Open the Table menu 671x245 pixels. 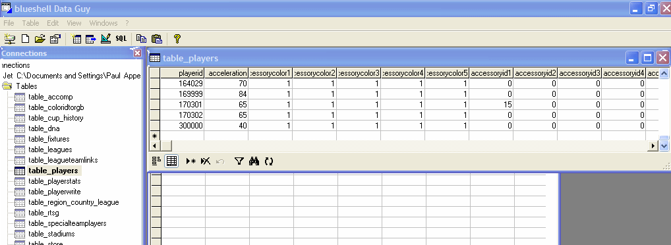tap(30, 23)
